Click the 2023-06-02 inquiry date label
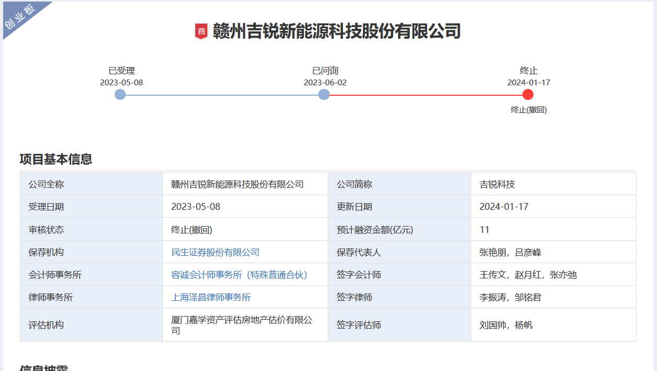The height and width of the screenshot is (371, 657). (x=325, y=83)
